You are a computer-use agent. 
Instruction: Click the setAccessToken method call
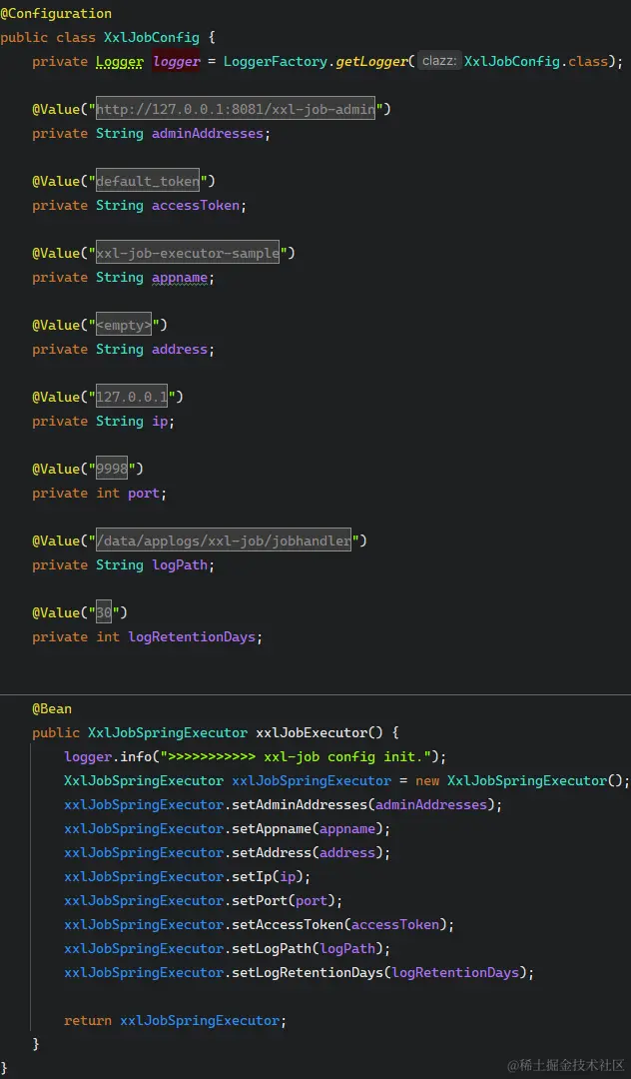click(288, 925)
